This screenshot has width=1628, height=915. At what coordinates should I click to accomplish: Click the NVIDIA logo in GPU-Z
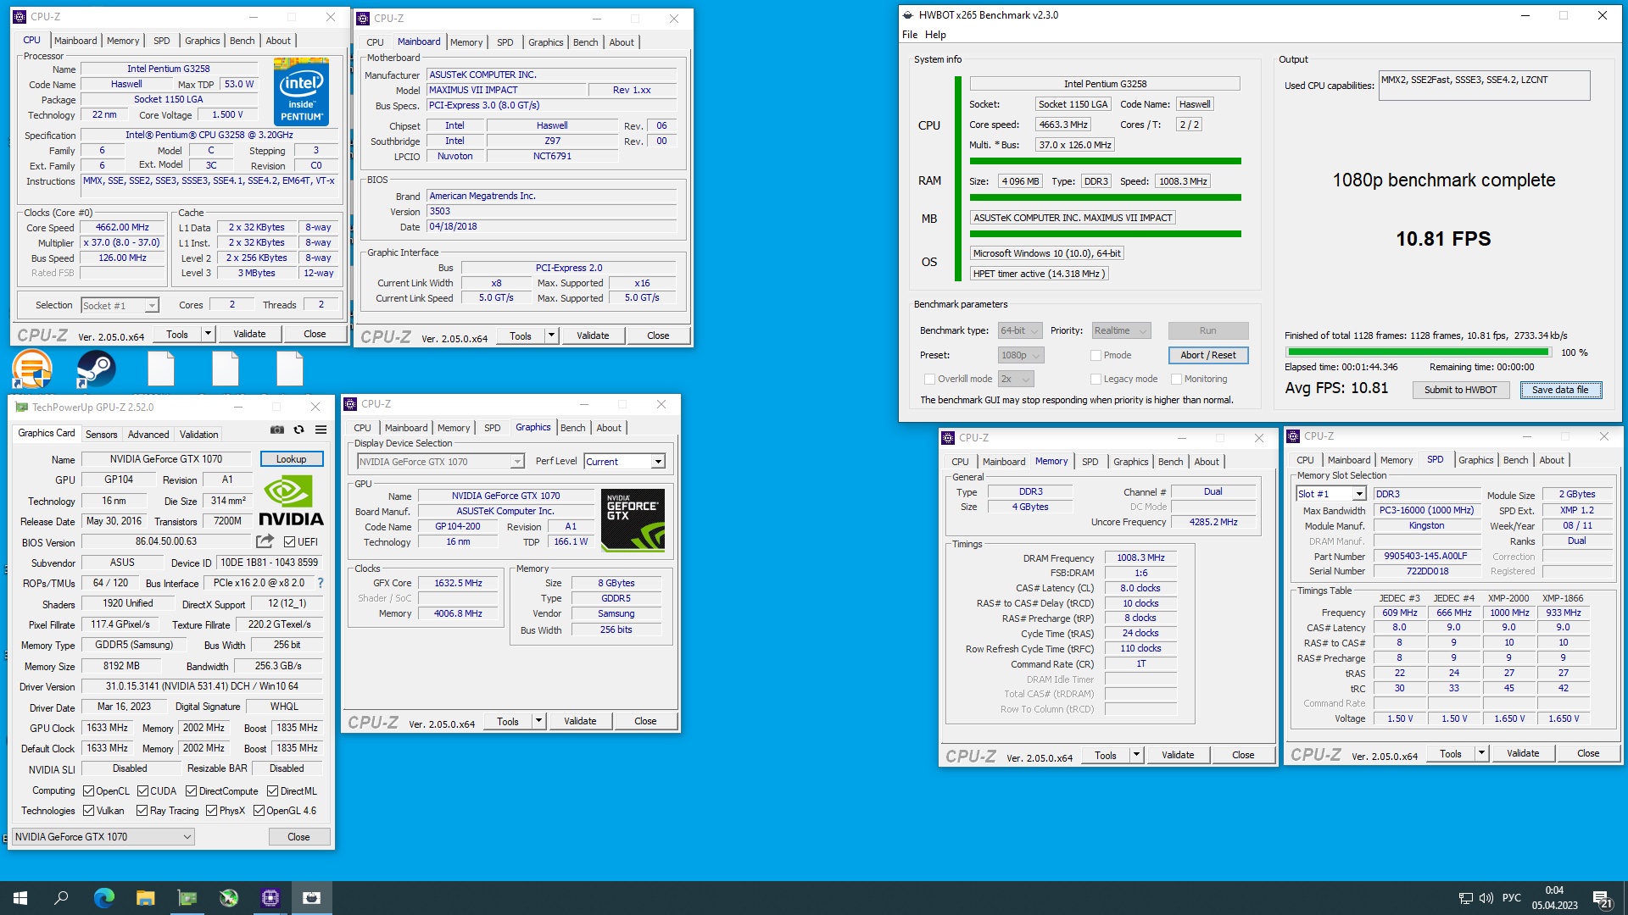point(291,501)
